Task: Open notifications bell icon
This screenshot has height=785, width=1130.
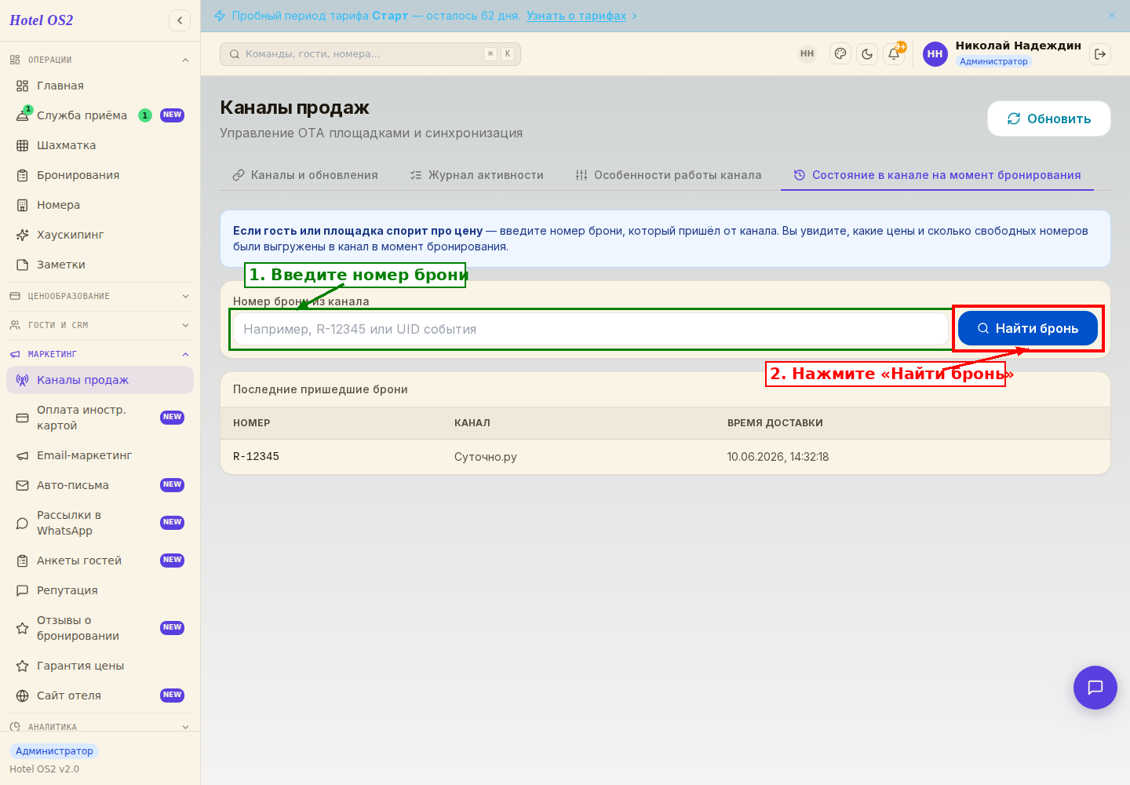Action: (894, 54)
